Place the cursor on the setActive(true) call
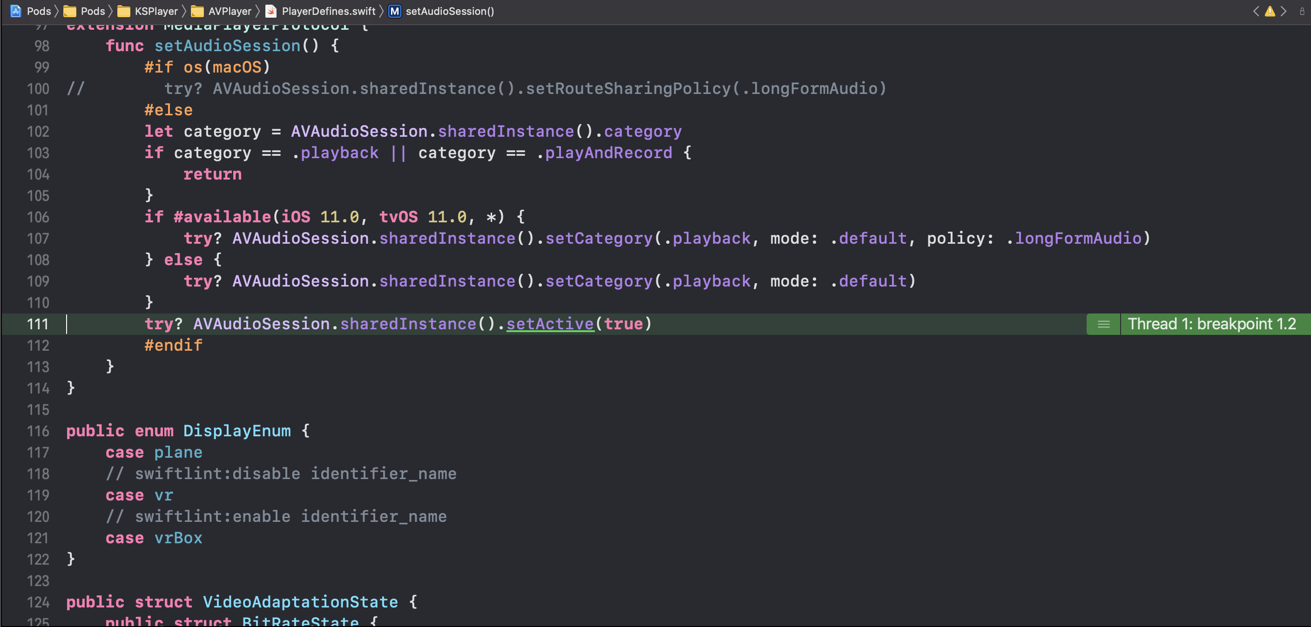 [x=551, y=324]
